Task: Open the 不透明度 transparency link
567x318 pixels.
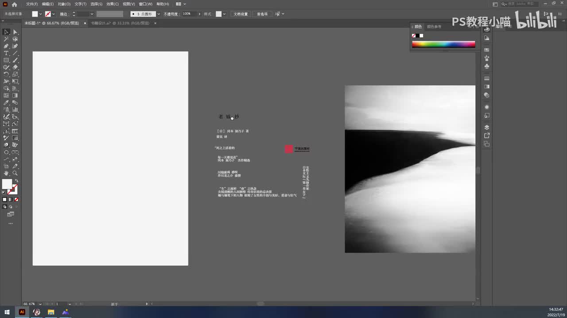Action: click(171, 14)
